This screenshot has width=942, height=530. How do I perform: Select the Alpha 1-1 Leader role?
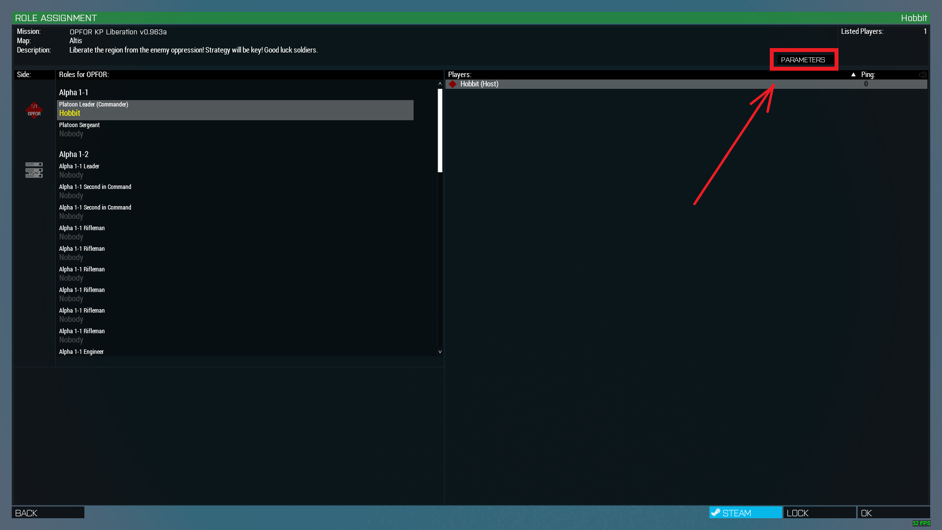[x=235, y=171]
